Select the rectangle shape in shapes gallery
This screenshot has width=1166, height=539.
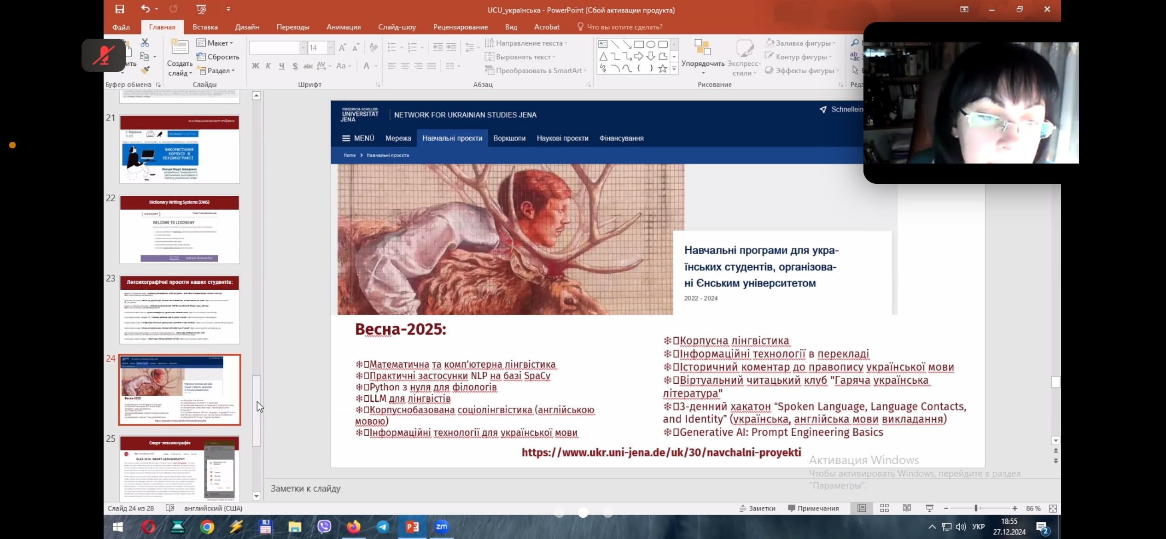(639, 44)
